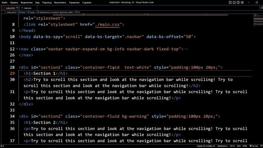The height and width of the screenshot is (148, 263).
Task: Click line number 30 in the gutter
Action: (12, 79)
